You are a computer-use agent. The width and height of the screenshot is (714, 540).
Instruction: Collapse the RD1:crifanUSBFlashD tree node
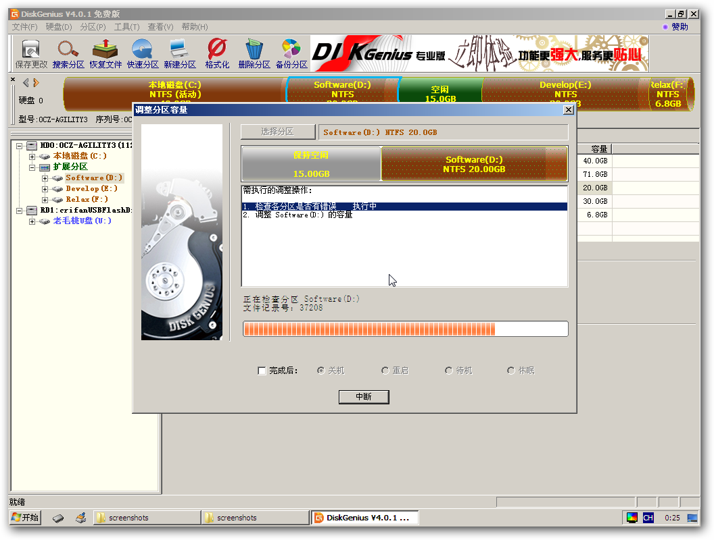19,211
